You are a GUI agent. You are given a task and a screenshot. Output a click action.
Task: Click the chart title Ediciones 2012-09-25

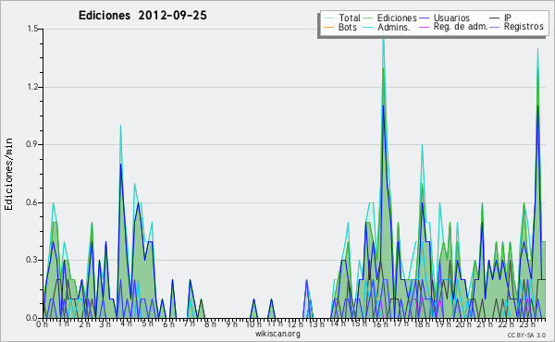click(142, 15)
